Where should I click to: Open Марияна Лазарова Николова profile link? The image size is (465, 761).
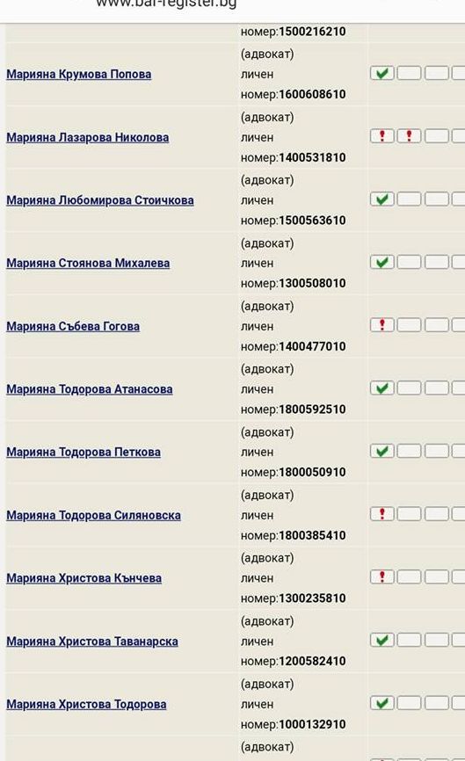87,137
